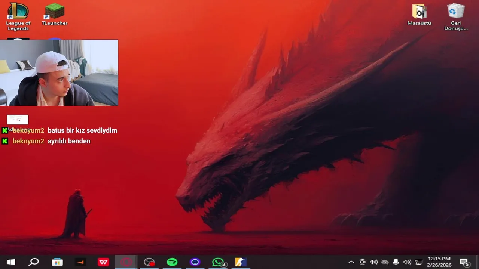Open Spotify from the taskbar

click(172, 262)
